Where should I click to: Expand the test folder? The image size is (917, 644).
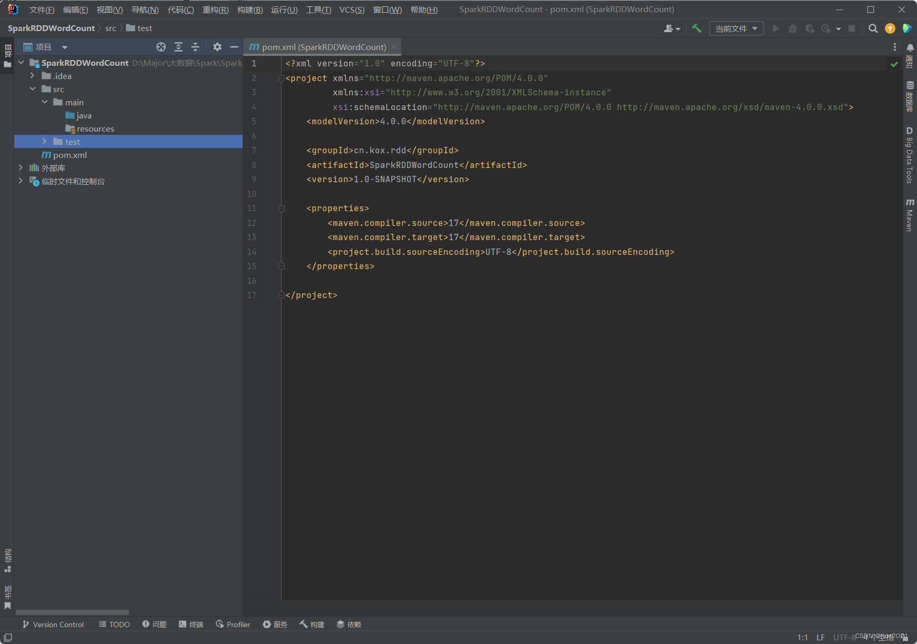pos(45,142)
